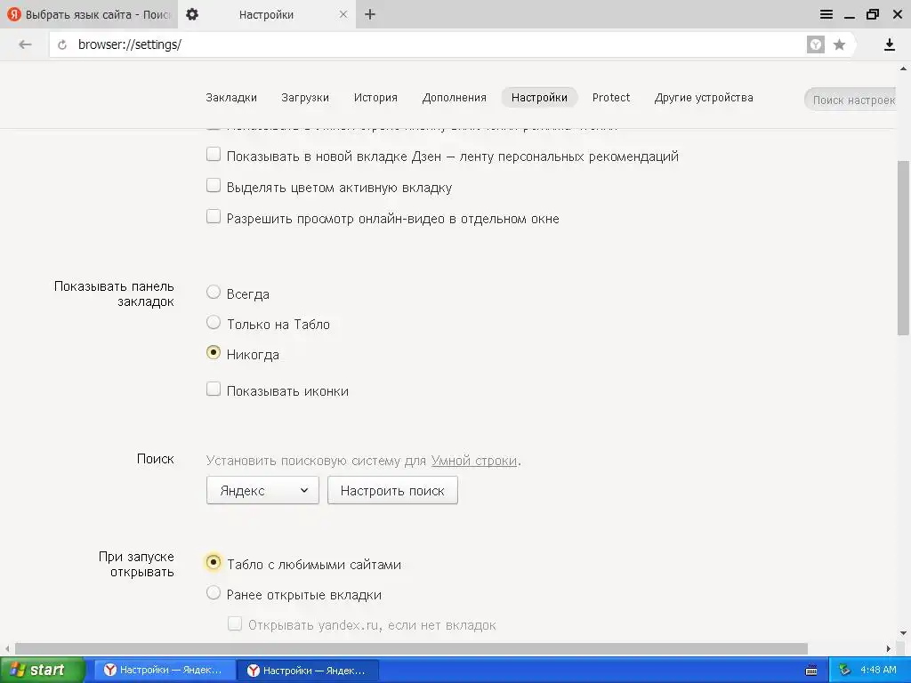The width and height of the screenshot is (911, 683).
Task: Click the system clock showing 4:48 AM
Action: point(878,671)
